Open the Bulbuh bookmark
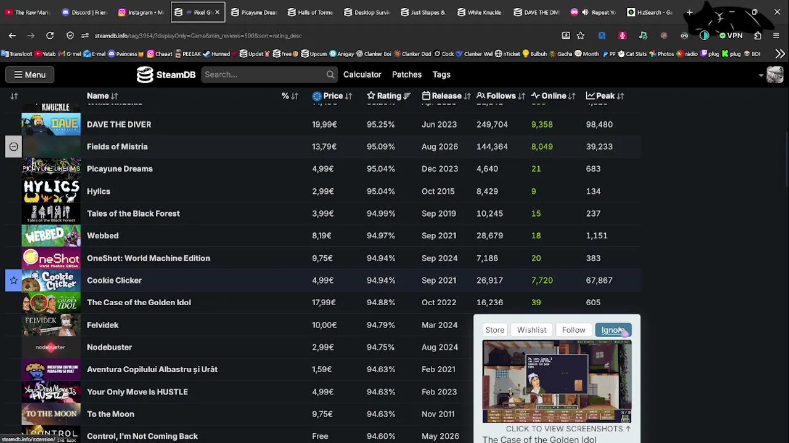 point(534,54)
